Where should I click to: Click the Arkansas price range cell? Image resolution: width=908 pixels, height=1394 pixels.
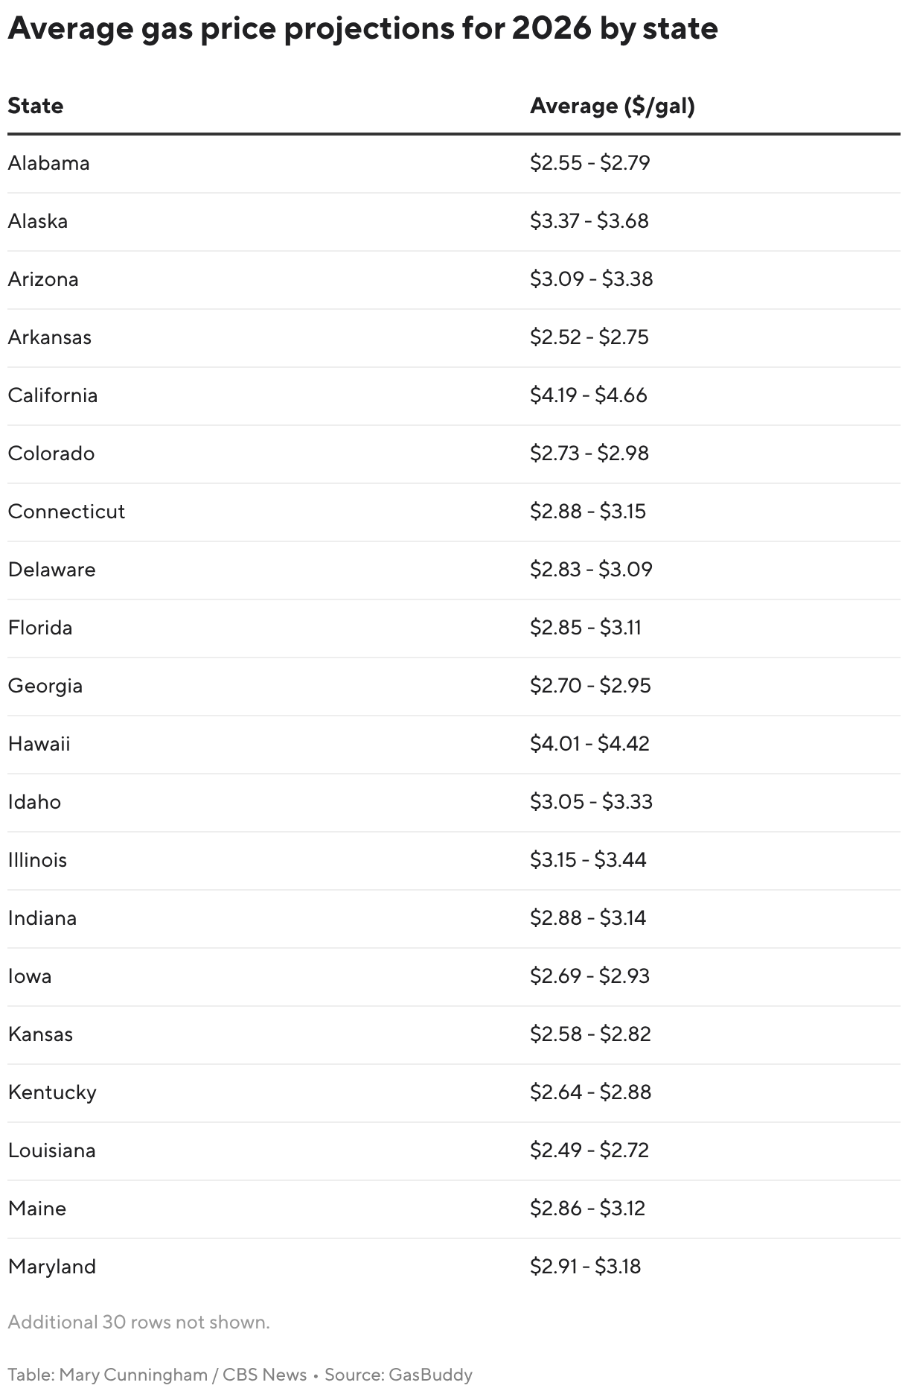click(589, 337)
